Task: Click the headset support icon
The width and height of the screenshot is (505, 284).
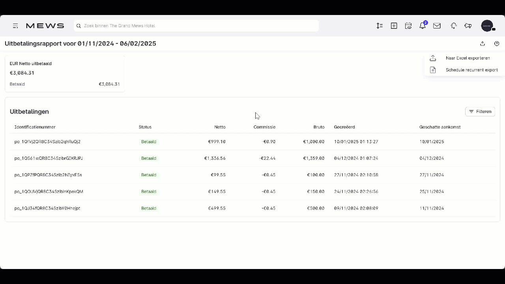Action: [454, 26]
